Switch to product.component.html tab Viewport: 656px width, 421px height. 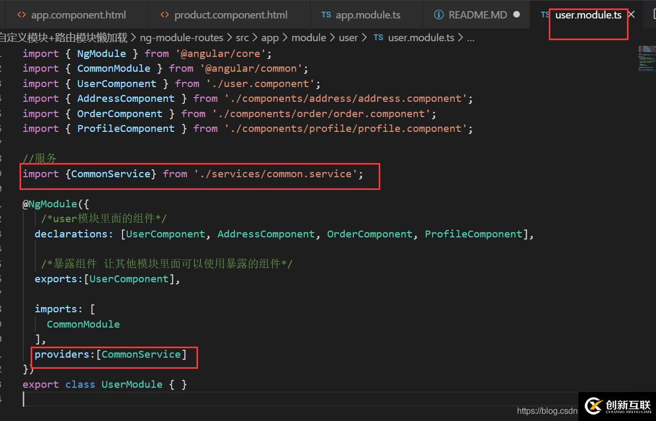[223, 15]
